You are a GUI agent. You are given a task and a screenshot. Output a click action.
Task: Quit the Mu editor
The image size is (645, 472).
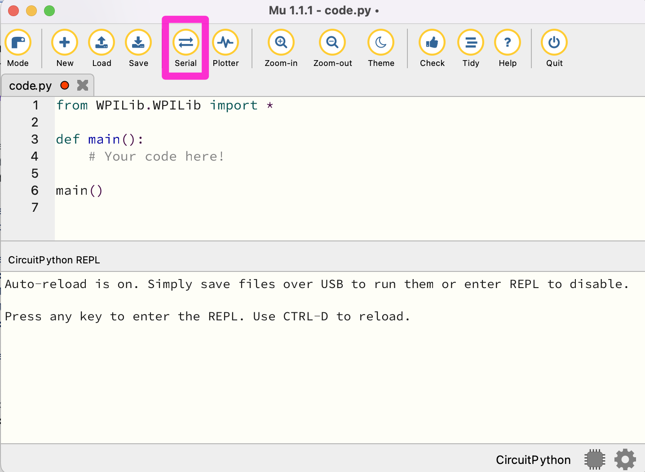pos(554,48)
